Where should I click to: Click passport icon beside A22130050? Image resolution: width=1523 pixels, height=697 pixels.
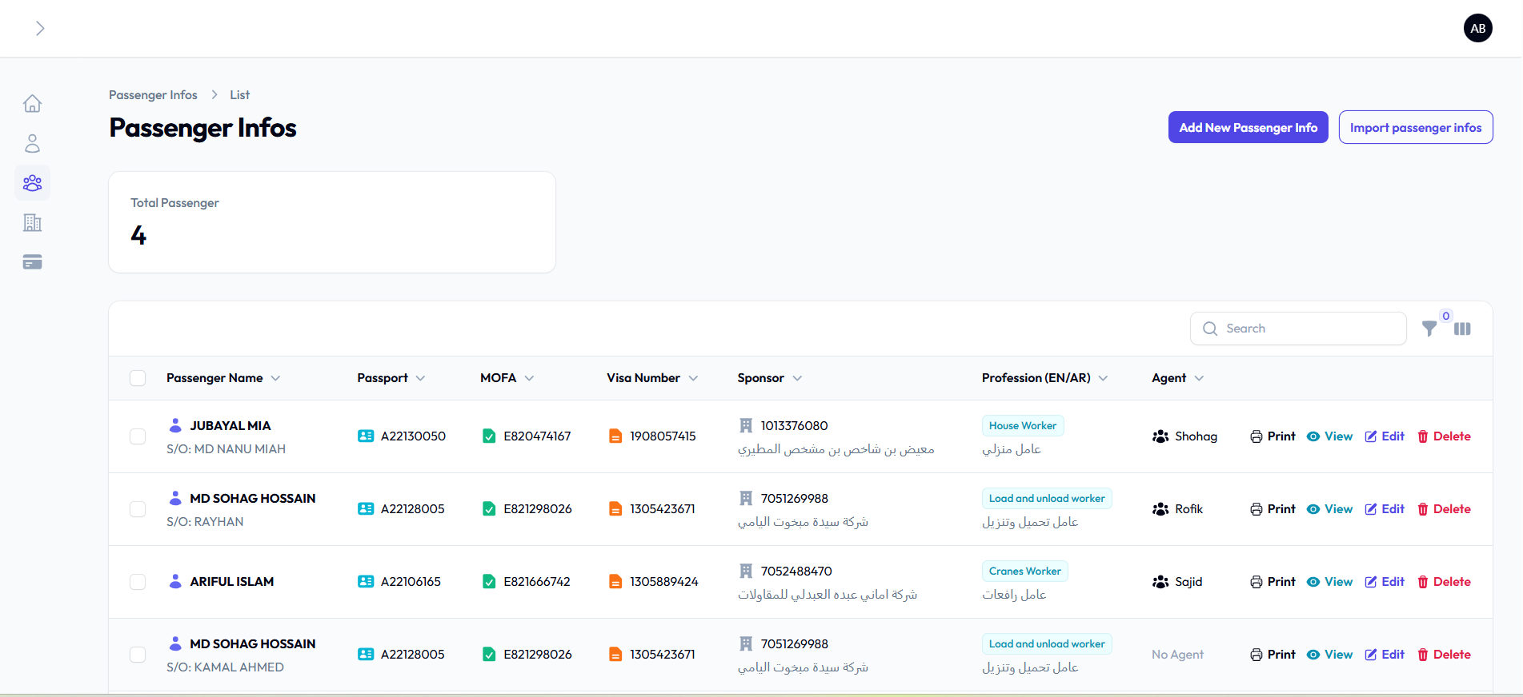[x=366, y=436]
